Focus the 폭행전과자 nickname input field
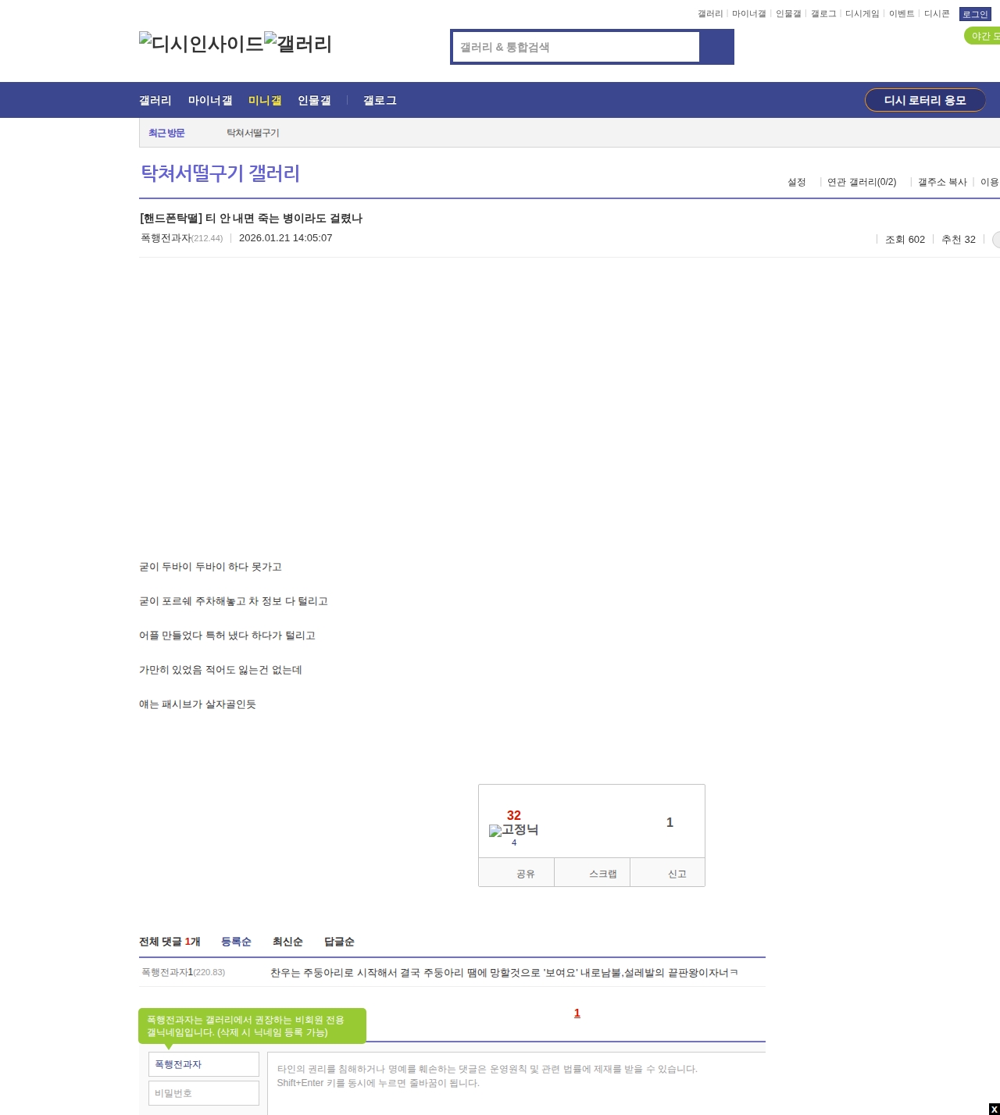The width and height of the screenshot is (1000, 1115). pos(204,1064)
